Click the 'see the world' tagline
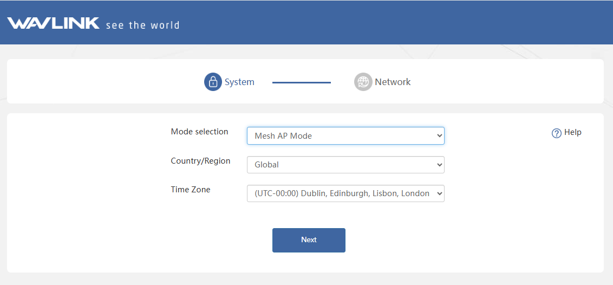The height and width of the screenshot is (285, 613). (x=143, y=25)
